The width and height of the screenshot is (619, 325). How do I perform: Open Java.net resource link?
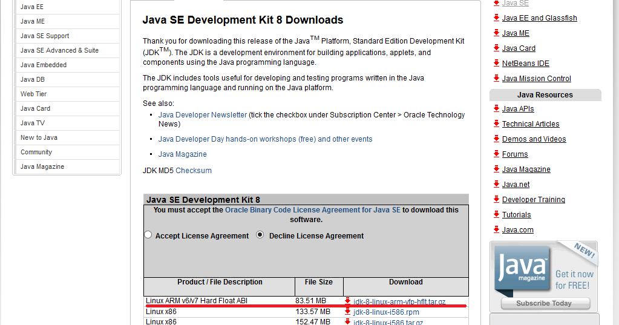click(516, 185)
